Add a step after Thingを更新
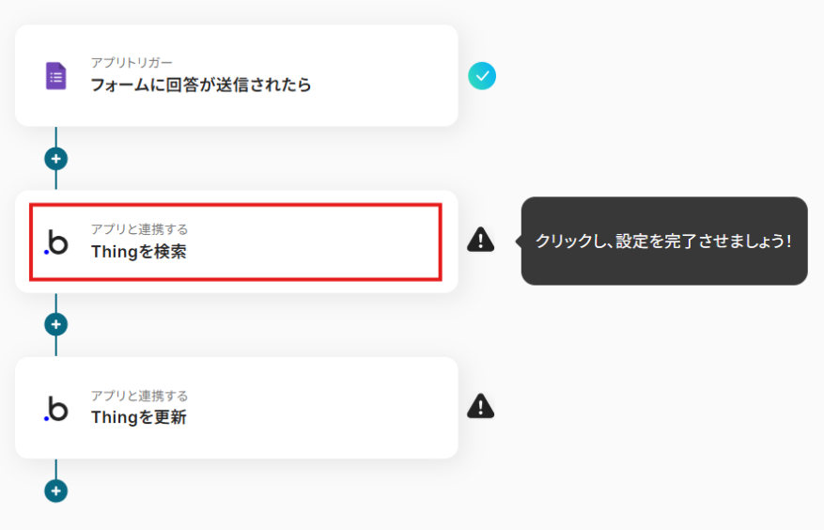This screenshot has width=824, height=530. pyautogui.click(x=55, y=491)
